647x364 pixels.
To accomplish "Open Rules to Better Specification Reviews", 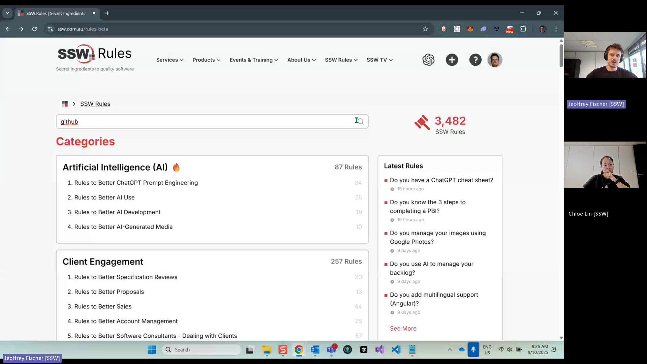I will [x=126, y=277].
